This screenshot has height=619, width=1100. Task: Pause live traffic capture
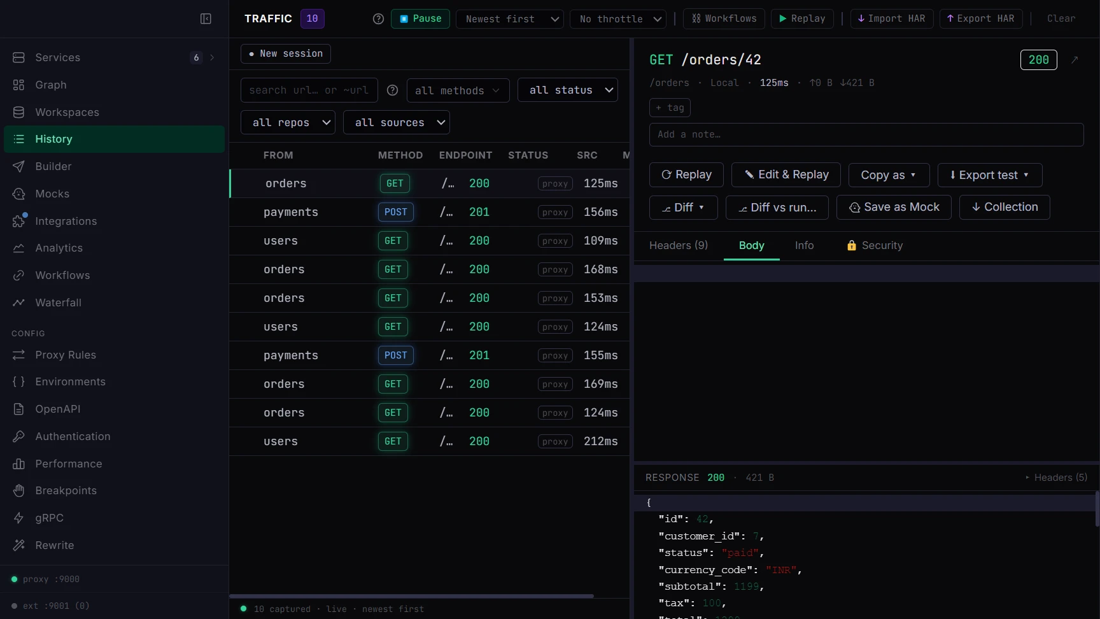coord(420,19)
